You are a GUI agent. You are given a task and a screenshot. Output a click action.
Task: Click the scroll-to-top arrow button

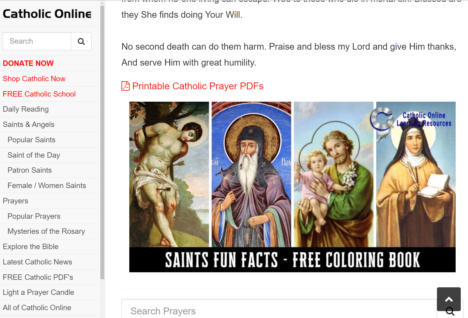(449, 299)
